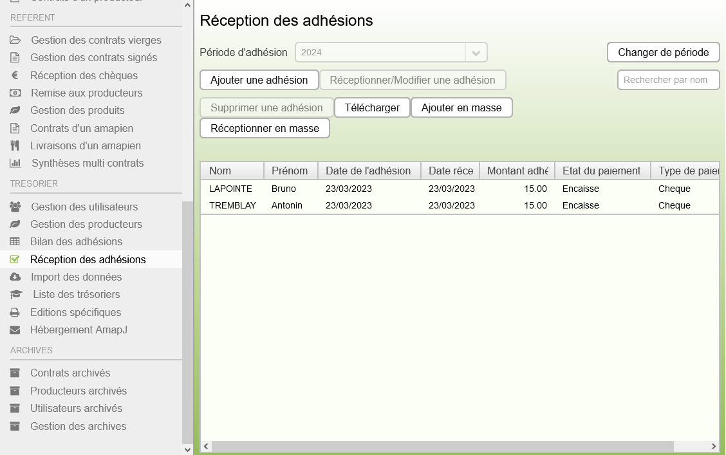Expand the Période d'adhésion dropdown arrow
Viewport: 726px width, 455px height.
476,53
